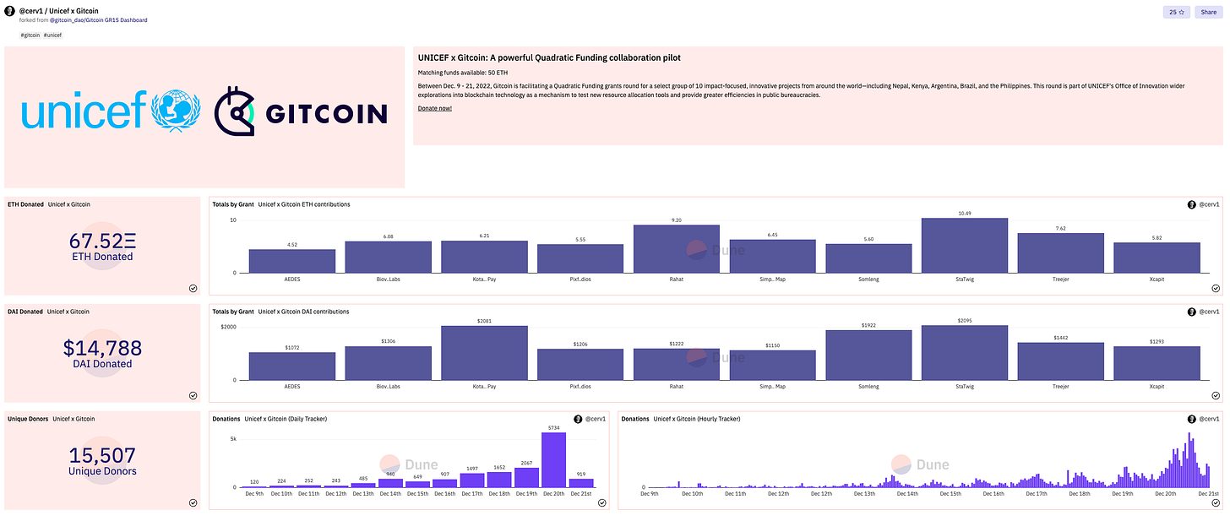Click the Dec 19th bar labeled 2067

[526, 478]
